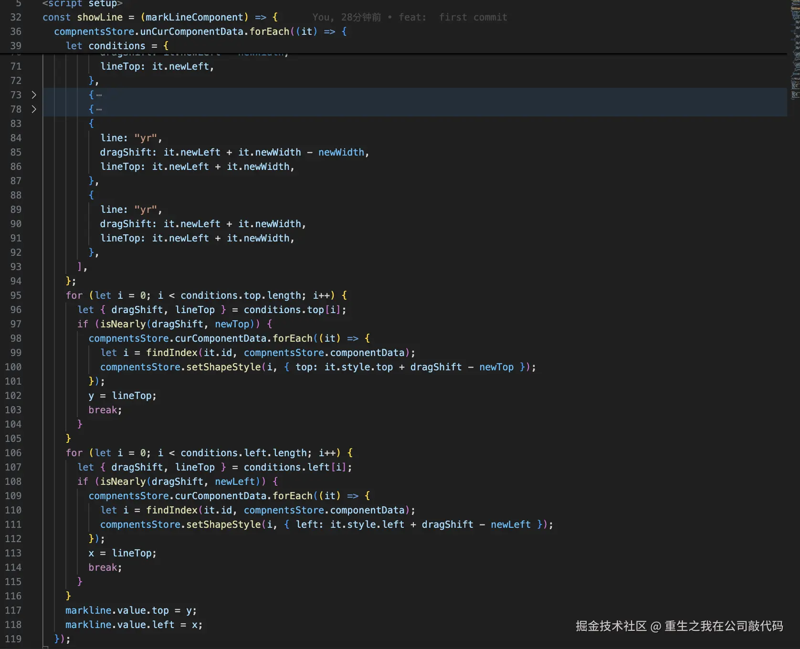Click 'setShapeStyle' on line 111
The width and height of the screenshot is (800, 649).
223,524
